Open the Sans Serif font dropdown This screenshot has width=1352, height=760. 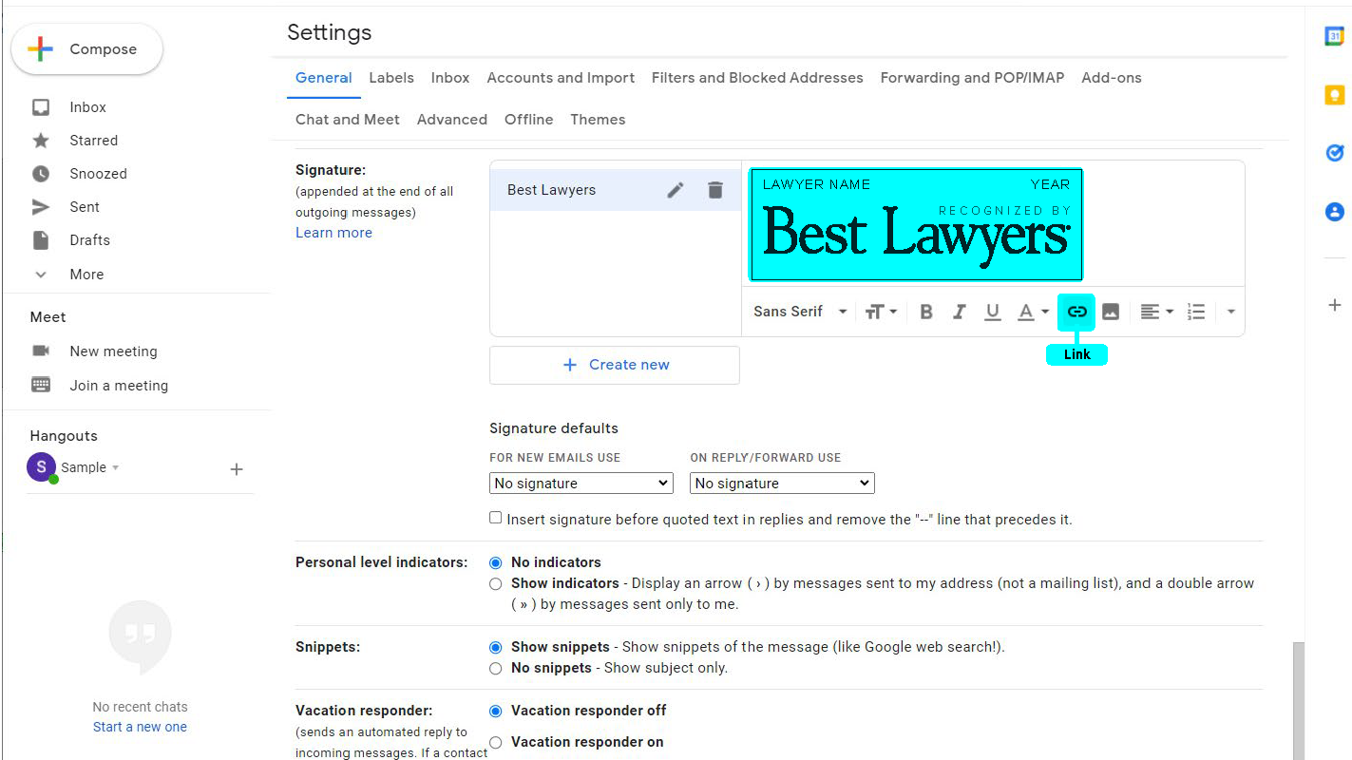pyautogui.click(x=798, y=311)
